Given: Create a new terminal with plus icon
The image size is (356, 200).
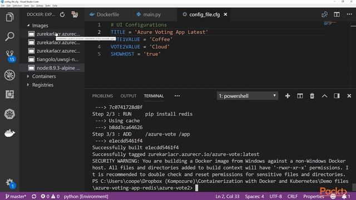Looking at the screenshot, I should [288, 96].
